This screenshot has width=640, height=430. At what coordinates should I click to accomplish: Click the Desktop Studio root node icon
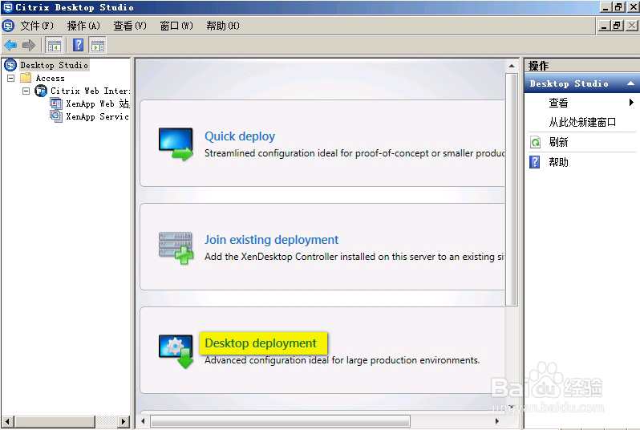click(10, 65)
